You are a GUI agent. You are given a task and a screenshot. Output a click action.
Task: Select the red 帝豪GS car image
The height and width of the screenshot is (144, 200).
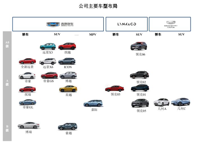click(x=49, y=75)
